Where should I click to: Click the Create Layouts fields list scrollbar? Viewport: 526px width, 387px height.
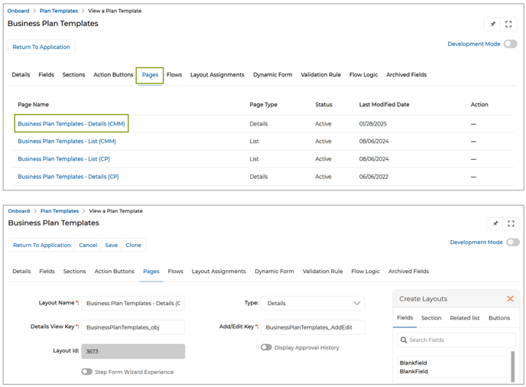click(511, 365)
